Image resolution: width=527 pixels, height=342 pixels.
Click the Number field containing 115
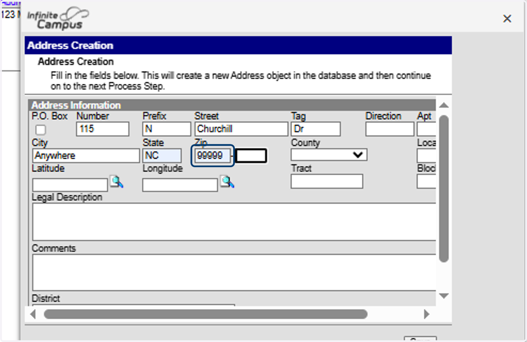(103, 129)
